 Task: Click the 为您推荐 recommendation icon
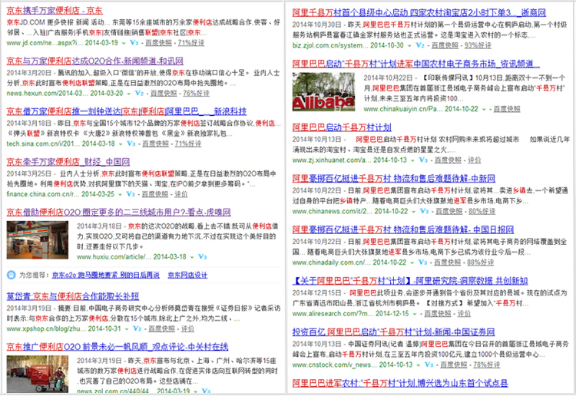pos(12,275)
